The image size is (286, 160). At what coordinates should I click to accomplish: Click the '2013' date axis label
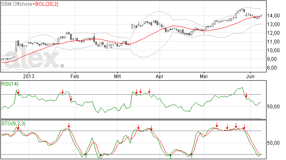pyautogui.click(x=29, y=76)
